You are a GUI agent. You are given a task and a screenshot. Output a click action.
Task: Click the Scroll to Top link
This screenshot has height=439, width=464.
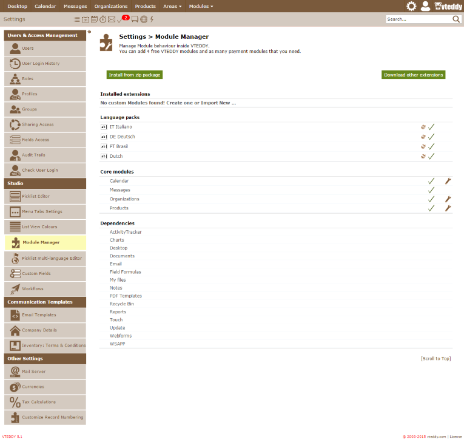[x=435, y=359]
